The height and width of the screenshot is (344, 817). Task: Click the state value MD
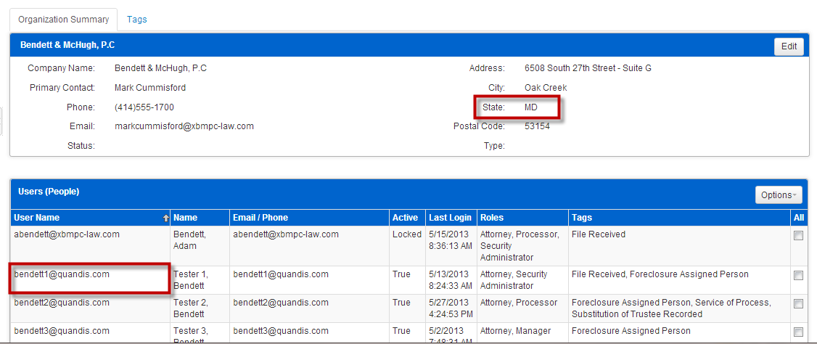click(531, 107)
